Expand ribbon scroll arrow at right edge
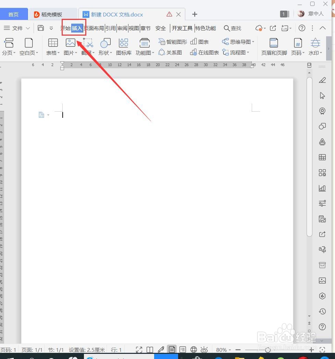This screenshot has height=359, width=335. coord(328,48)
